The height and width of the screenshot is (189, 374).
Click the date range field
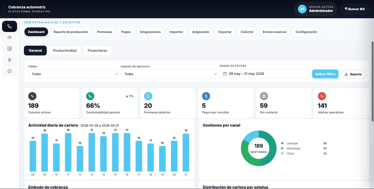pos(265,74)
